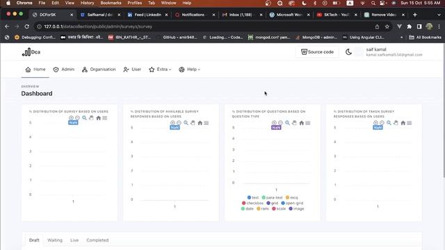
Task: Toggle the grid legend series
Action: tap(272, 203)
